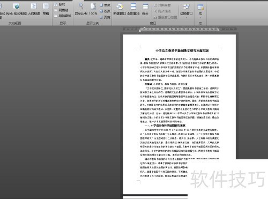Click the section heading 一、小学语文教科书插图研究现状
268x199 pixels.
(165, 126)
